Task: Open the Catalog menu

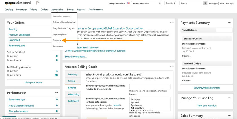Action: click(x=9, y=10)
